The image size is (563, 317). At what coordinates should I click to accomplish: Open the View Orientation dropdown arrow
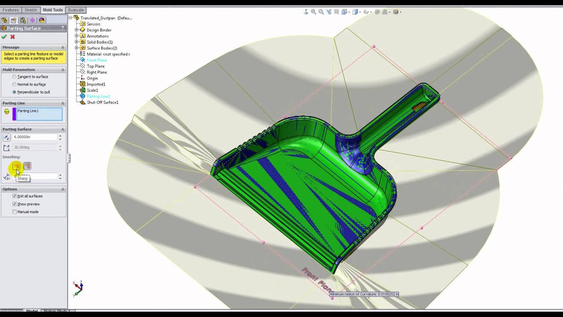(x=349, y=12)
